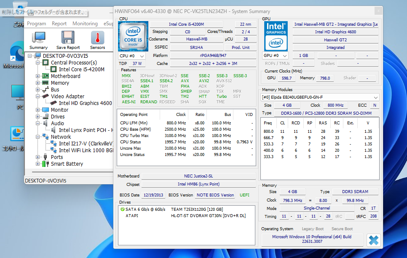Click the Audio speaker tree icon
Viewport: 407px width, 258px height.
46,123
